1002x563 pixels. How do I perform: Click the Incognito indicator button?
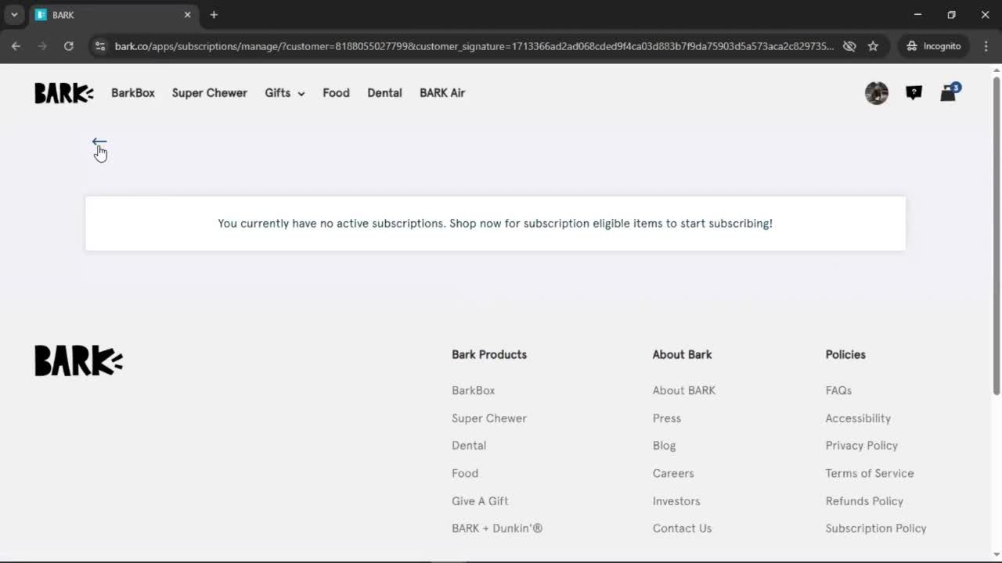(934, 46)
